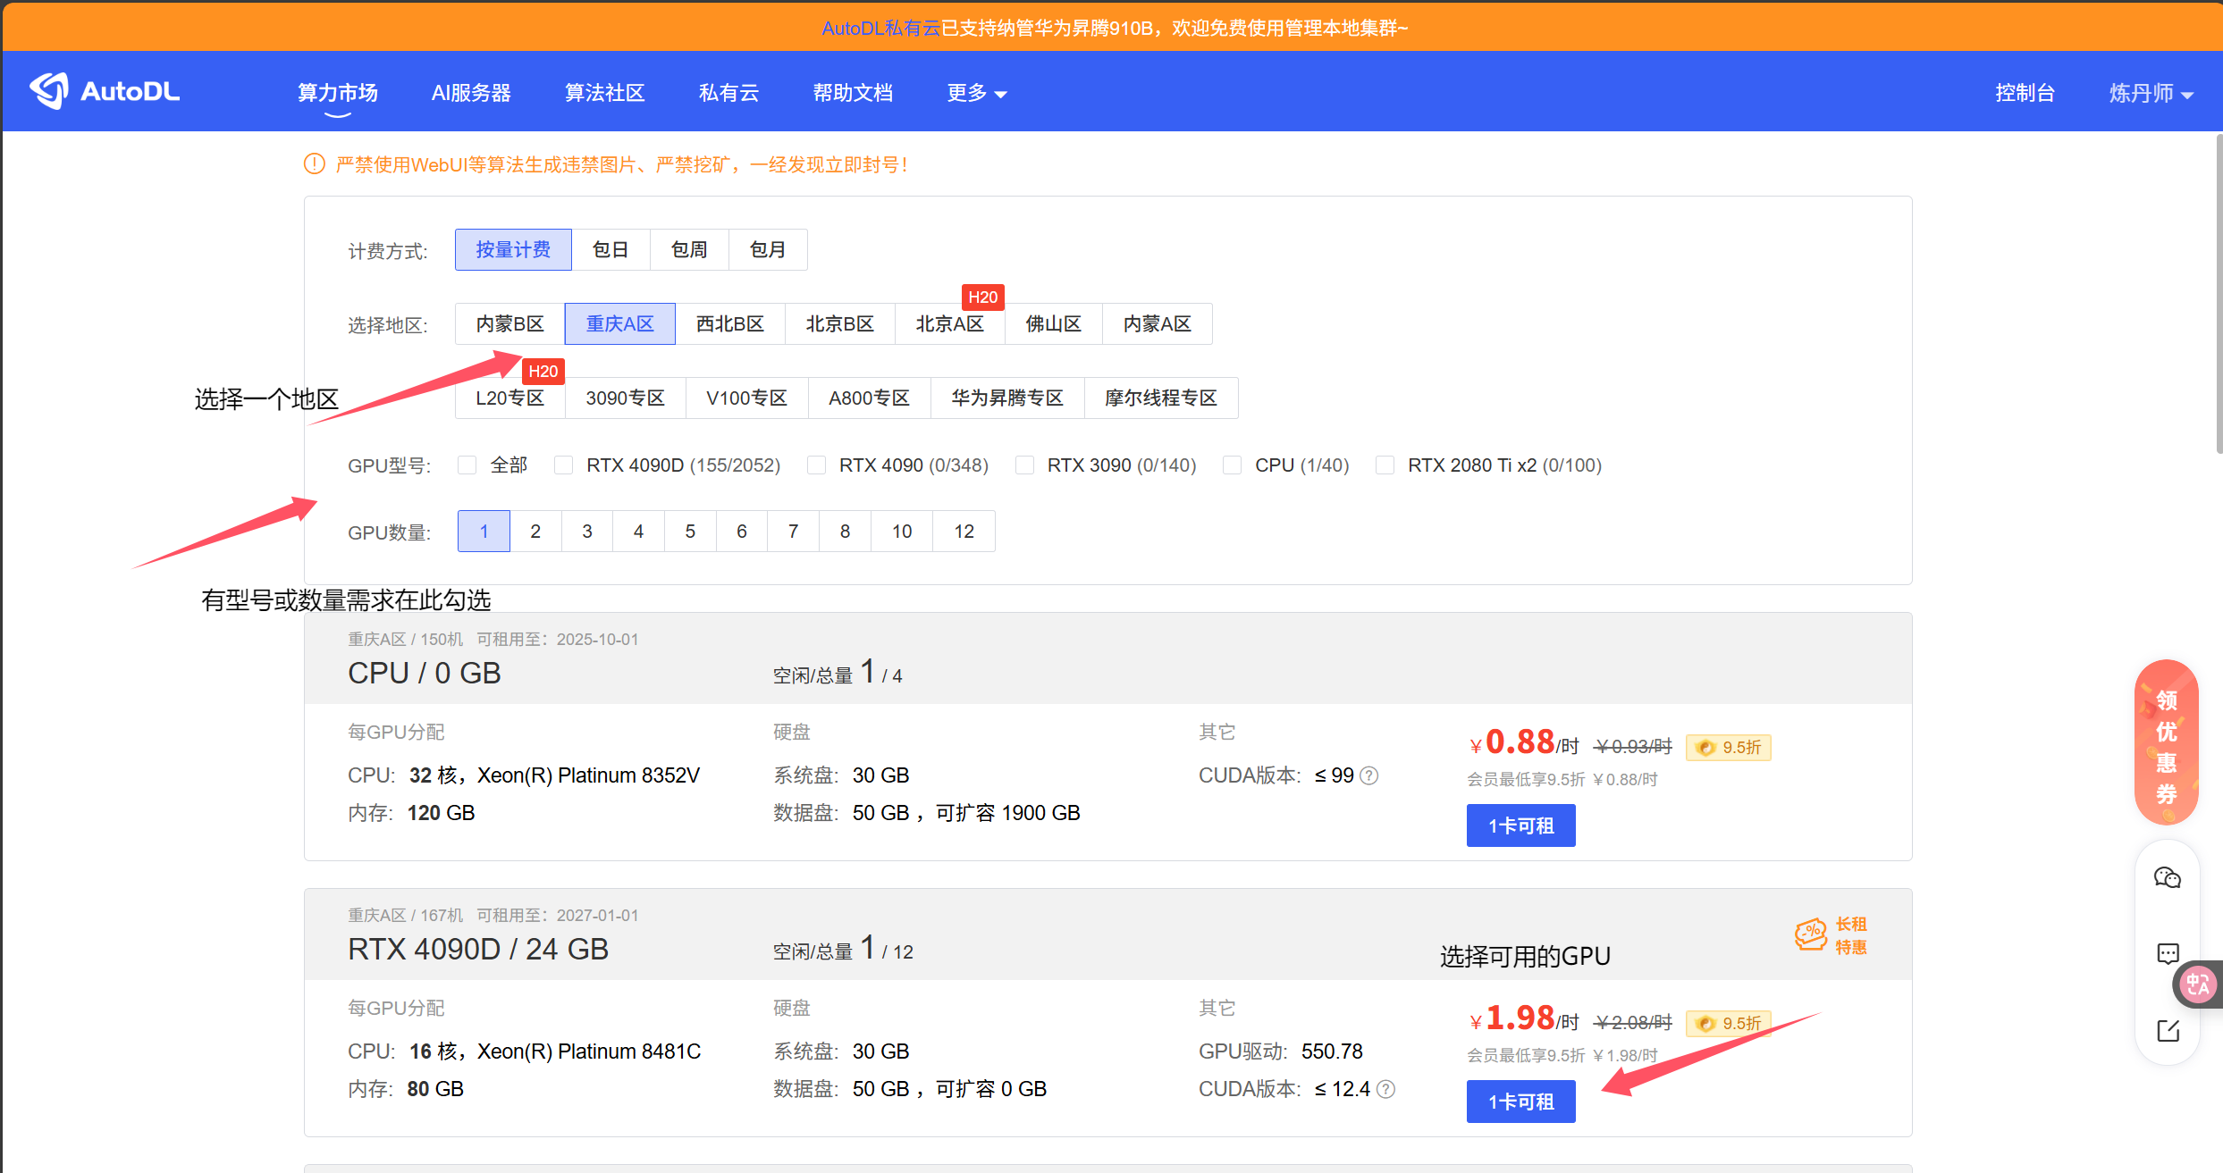The image size is (2223, 1173).
Task: Select the 包月 billing tab
Action: pyautogui.click(x=767, y=250)
